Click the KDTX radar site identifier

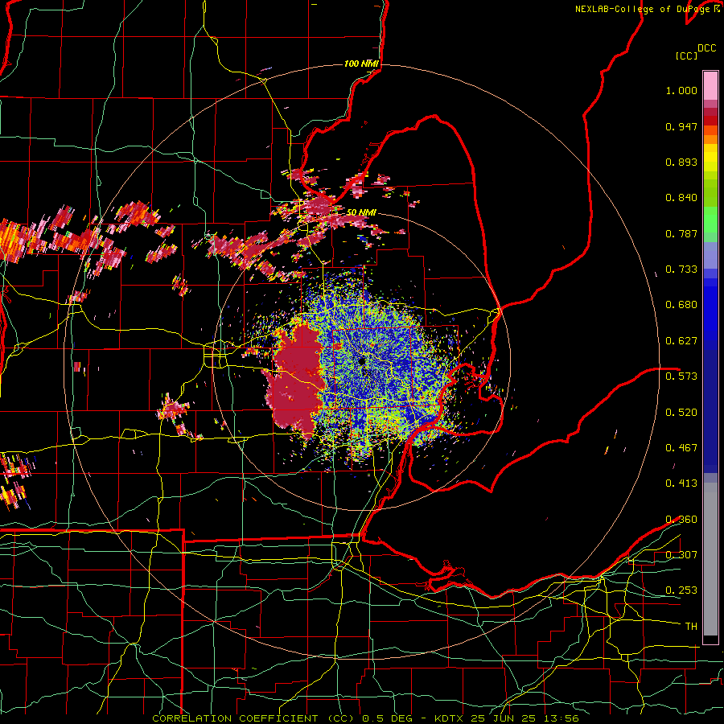click(449, 718)
